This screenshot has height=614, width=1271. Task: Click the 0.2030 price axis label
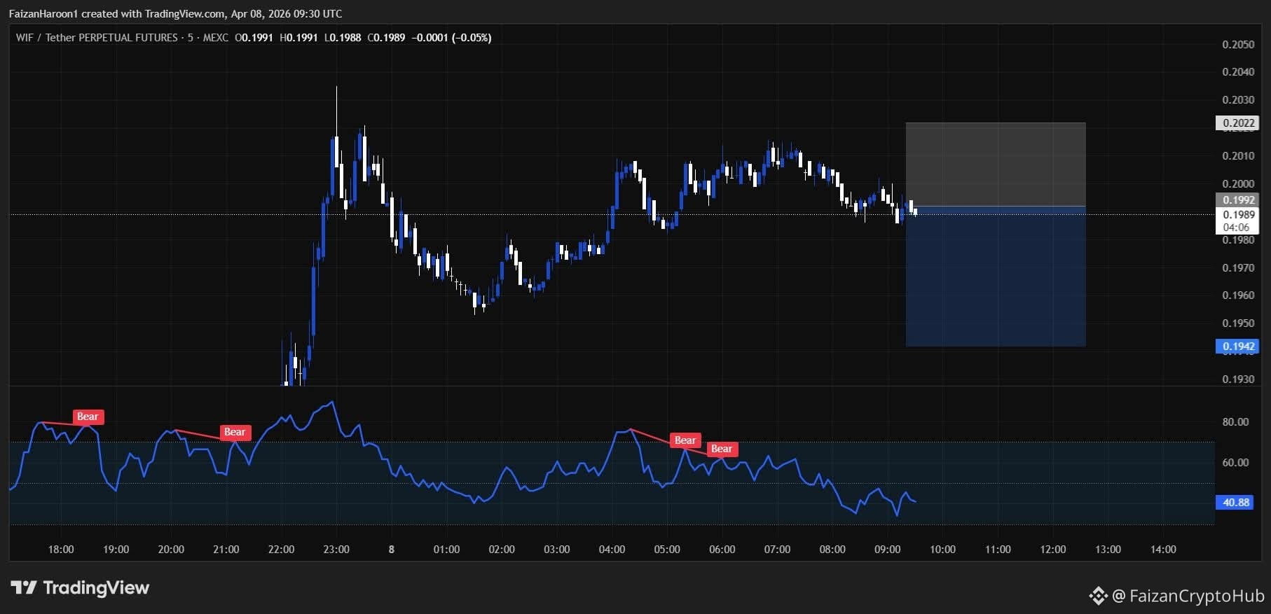point(1238,100)
